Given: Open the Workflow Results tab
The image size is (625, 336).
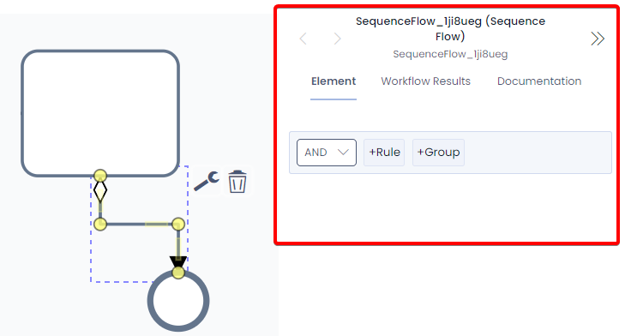Looking at the screenshot, I should point(426,81).
